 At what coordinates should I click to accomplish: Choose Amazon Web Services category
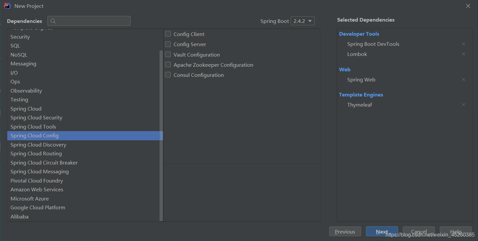click(x=83, y=190)
